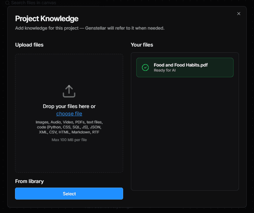
Task: Click the supported file types description
Action: (x=69, y=127)
